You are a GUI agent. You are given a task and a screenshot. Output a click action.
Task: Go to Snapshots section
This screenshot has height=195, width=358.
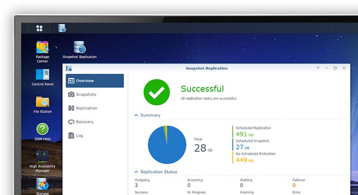coord(95,94)
